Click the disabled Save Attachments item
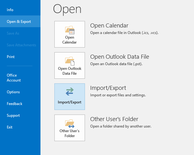Screen dimensions: 194x155 (x=21, y=45)
